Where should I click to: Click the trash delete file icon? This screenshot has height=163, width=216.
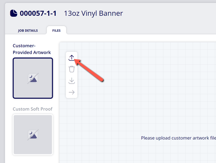[72, 69]
